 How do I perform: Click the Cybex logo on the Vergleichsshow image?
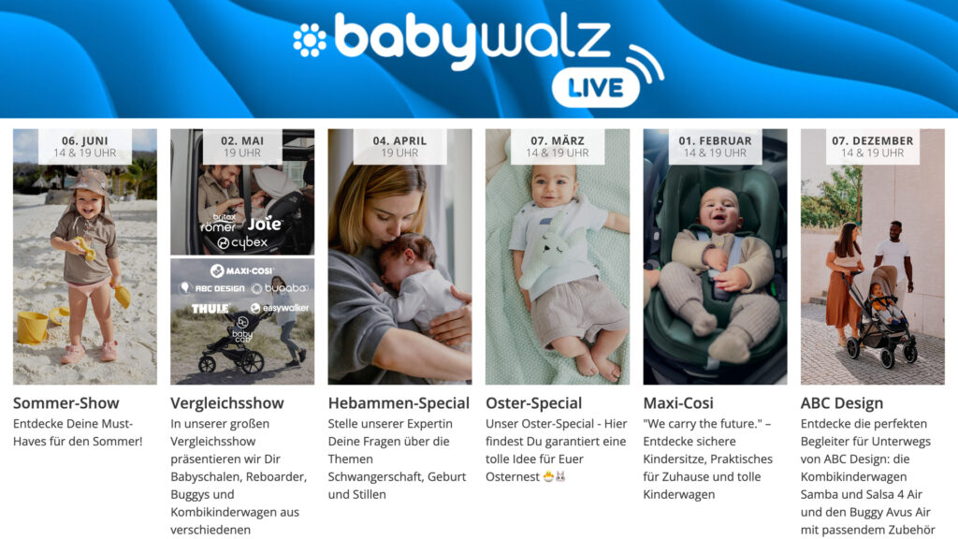click(x=242, y=242)
